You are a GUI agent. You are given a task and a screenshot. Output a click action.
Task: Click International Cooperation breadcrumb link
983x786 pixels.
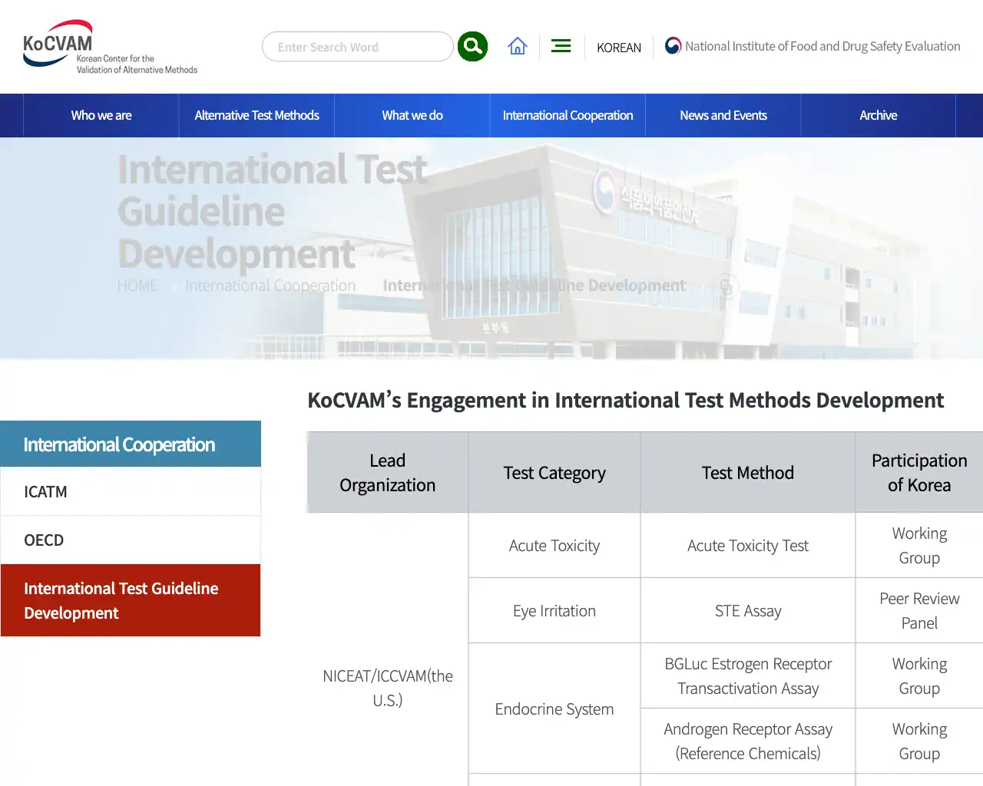[x=270, y=286]
